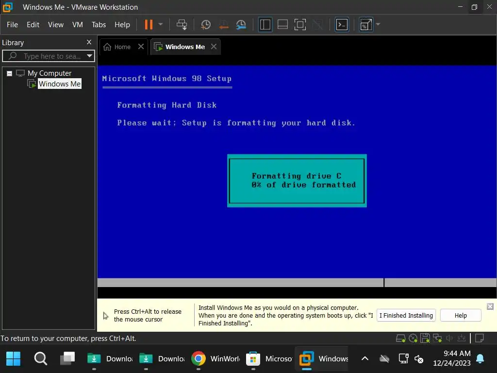
Task: Open the library search dropdown arrow
Action: (x=90, y=56)
